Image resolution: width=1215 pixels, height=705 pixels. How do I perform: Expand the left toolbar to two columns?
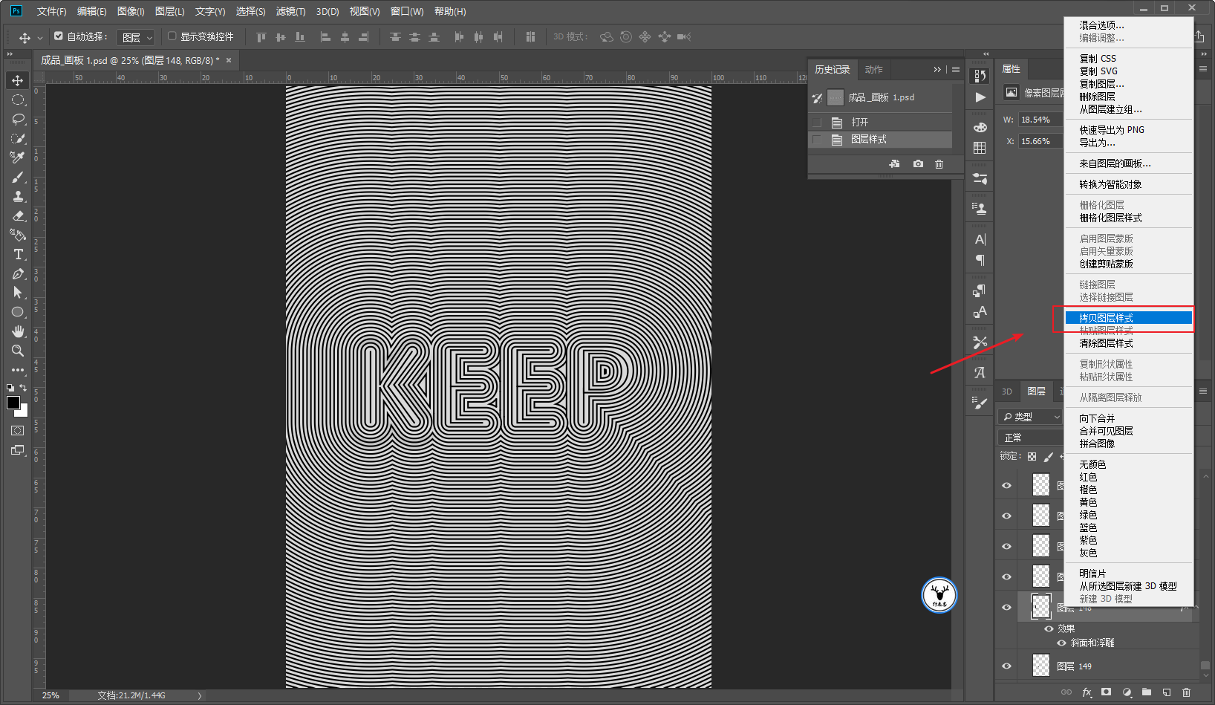point(10,54)
